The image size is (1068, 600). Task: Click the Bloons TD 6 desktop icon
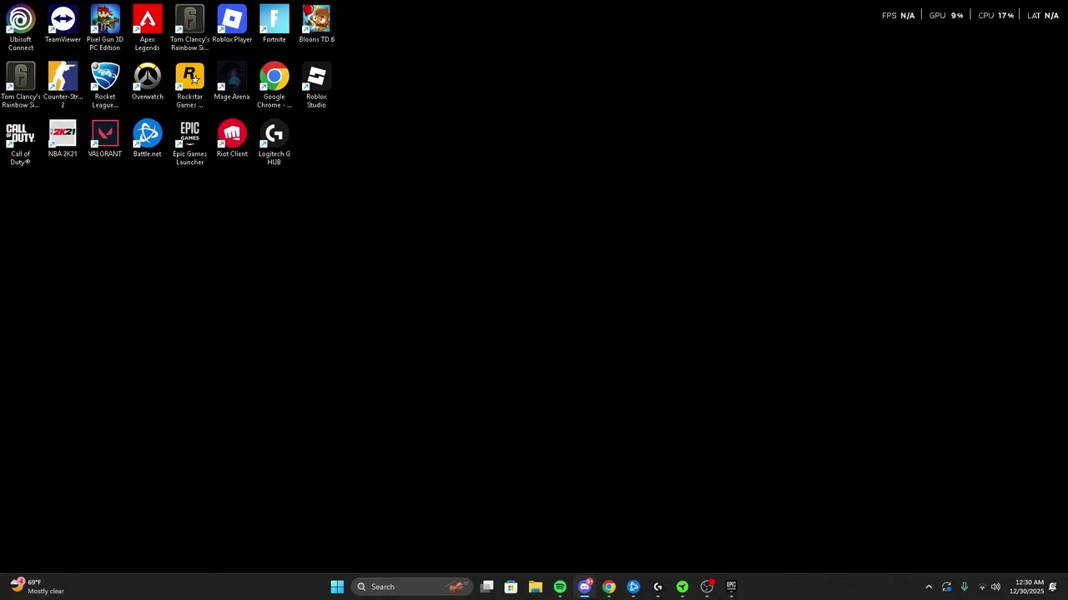pyautogui.click(x=316, y=24)
